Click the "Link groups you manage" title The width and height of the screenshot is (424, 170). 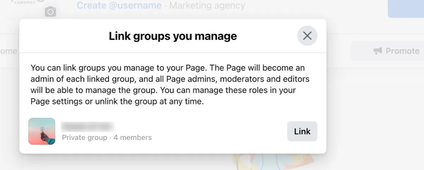pyautogui.click(x=173, y=36)
